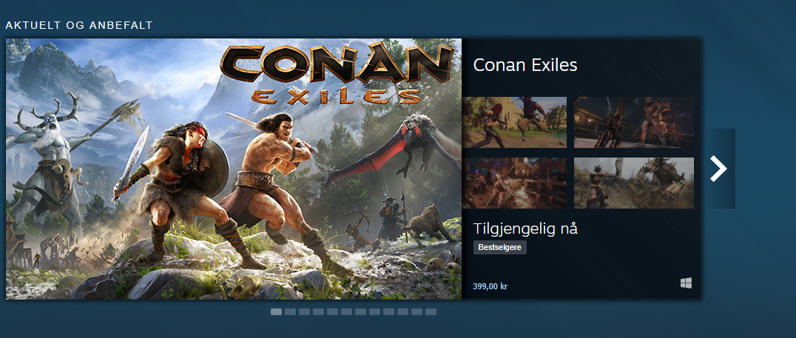The height and width of the screenshot is (338, 796).
Task: Jump to the eighth carousel pagination dot
Action: coord(374,312)
